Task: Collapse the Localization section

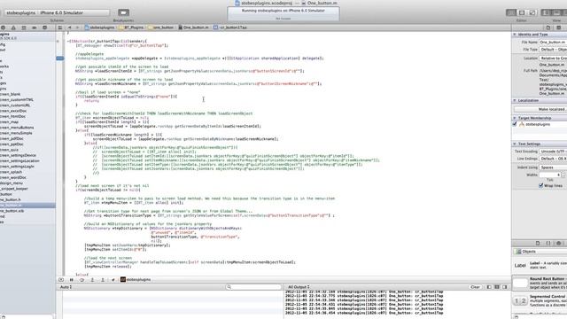Action: [x=515, y=100]
